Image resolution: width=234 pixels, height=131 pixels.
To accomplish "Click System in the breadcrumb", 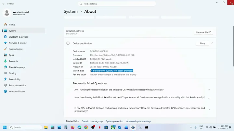I will coord(71,11).
